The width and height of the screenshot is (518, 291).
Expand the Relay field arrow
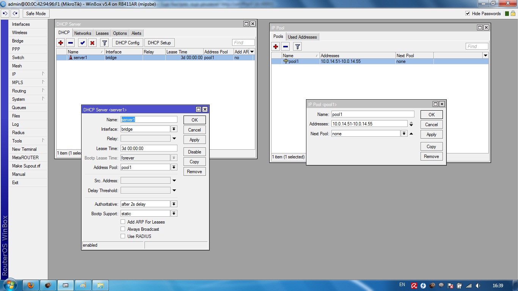[x=174, y=139]
